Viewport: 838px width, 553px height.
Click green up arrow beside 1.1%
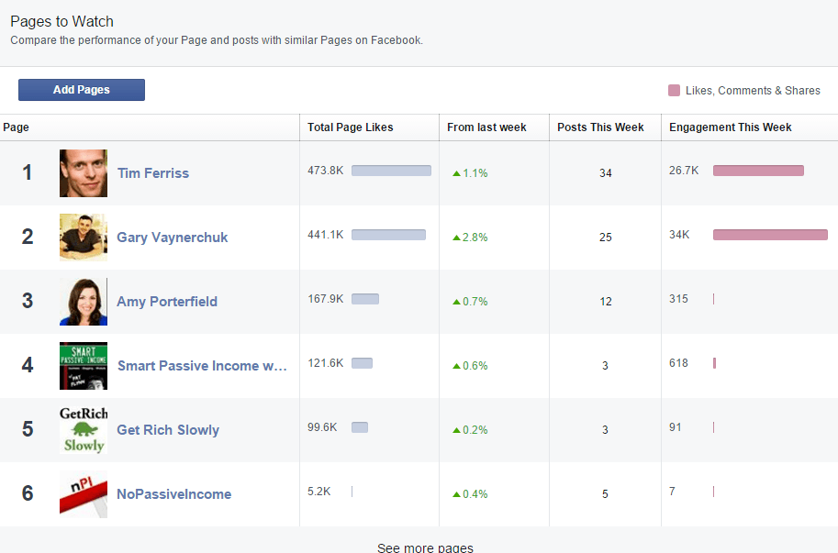click(456, 173)
